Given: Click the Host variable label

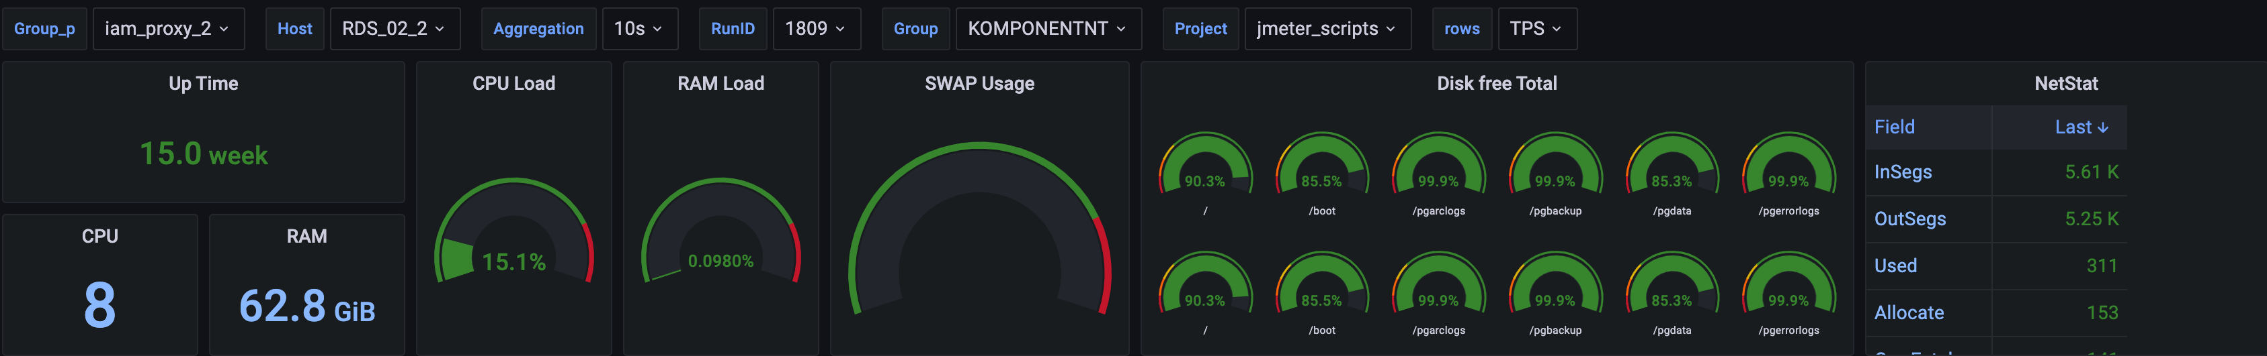Looking at the screenshot, I should [x=295, y=29].
